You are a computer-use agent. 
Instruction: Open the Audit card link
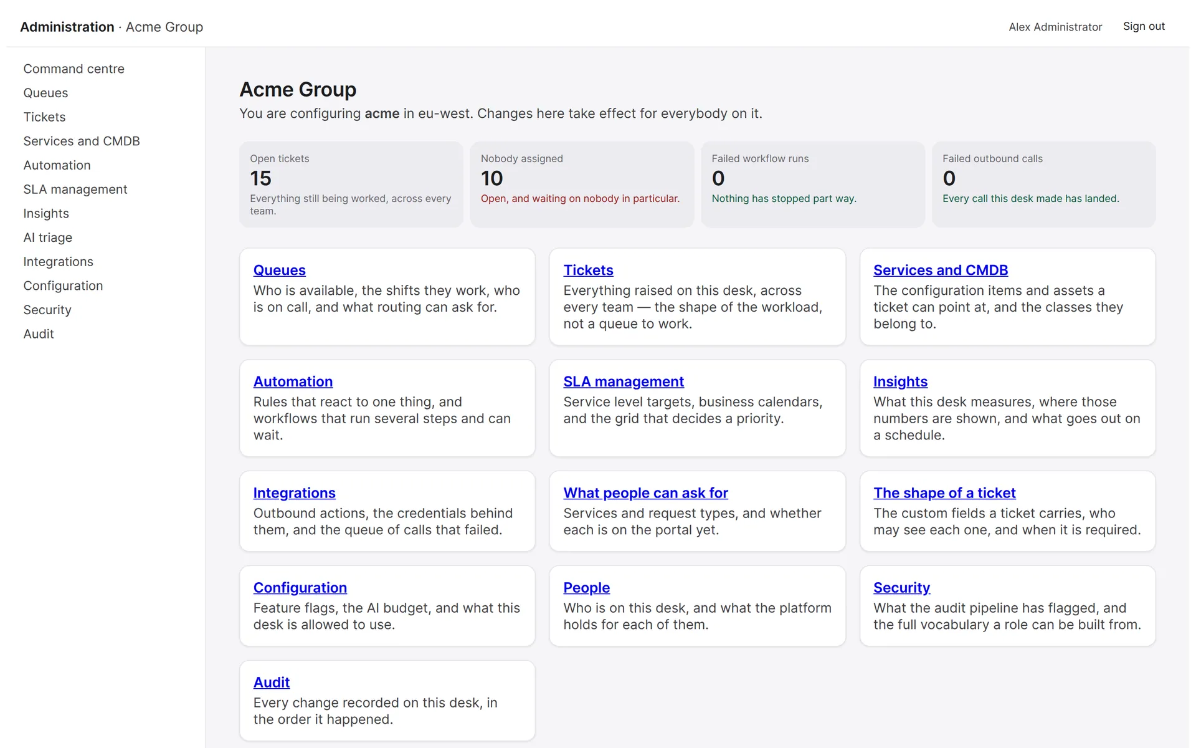click(272, 683)
